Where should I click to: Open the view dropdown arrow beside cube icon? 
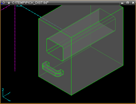pos(9,2)
